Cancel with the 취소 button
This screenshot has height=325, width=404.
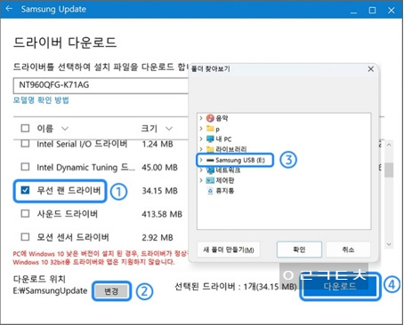click(x=348, y=250)
